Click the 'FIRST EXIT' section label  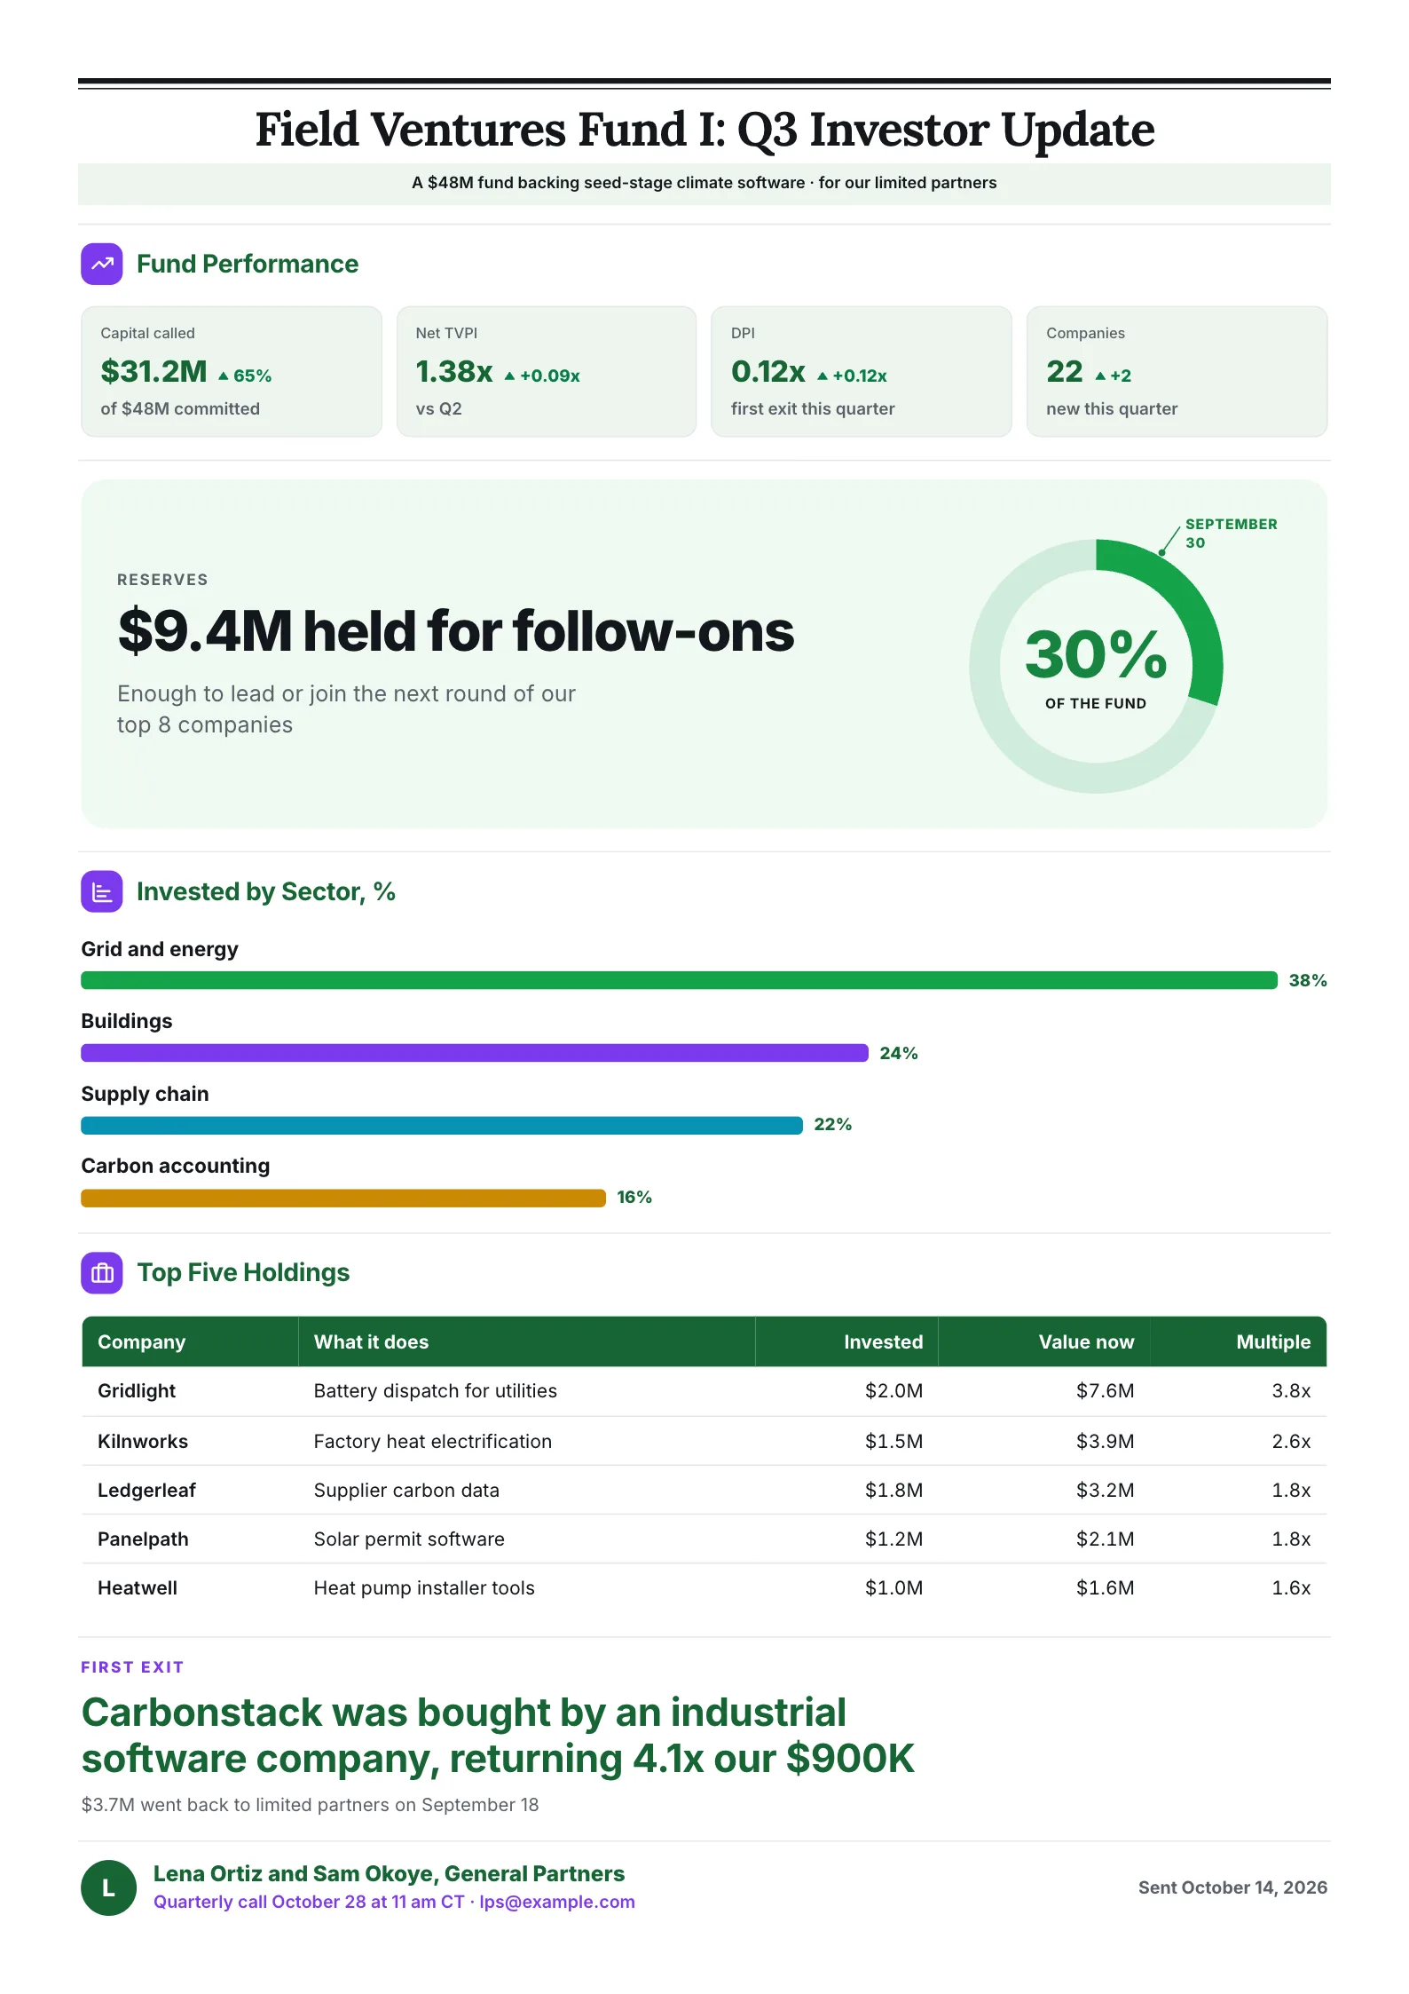(132, 1667)
